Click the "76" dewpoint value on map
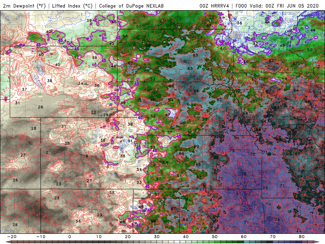 click(x=243, y=174)
